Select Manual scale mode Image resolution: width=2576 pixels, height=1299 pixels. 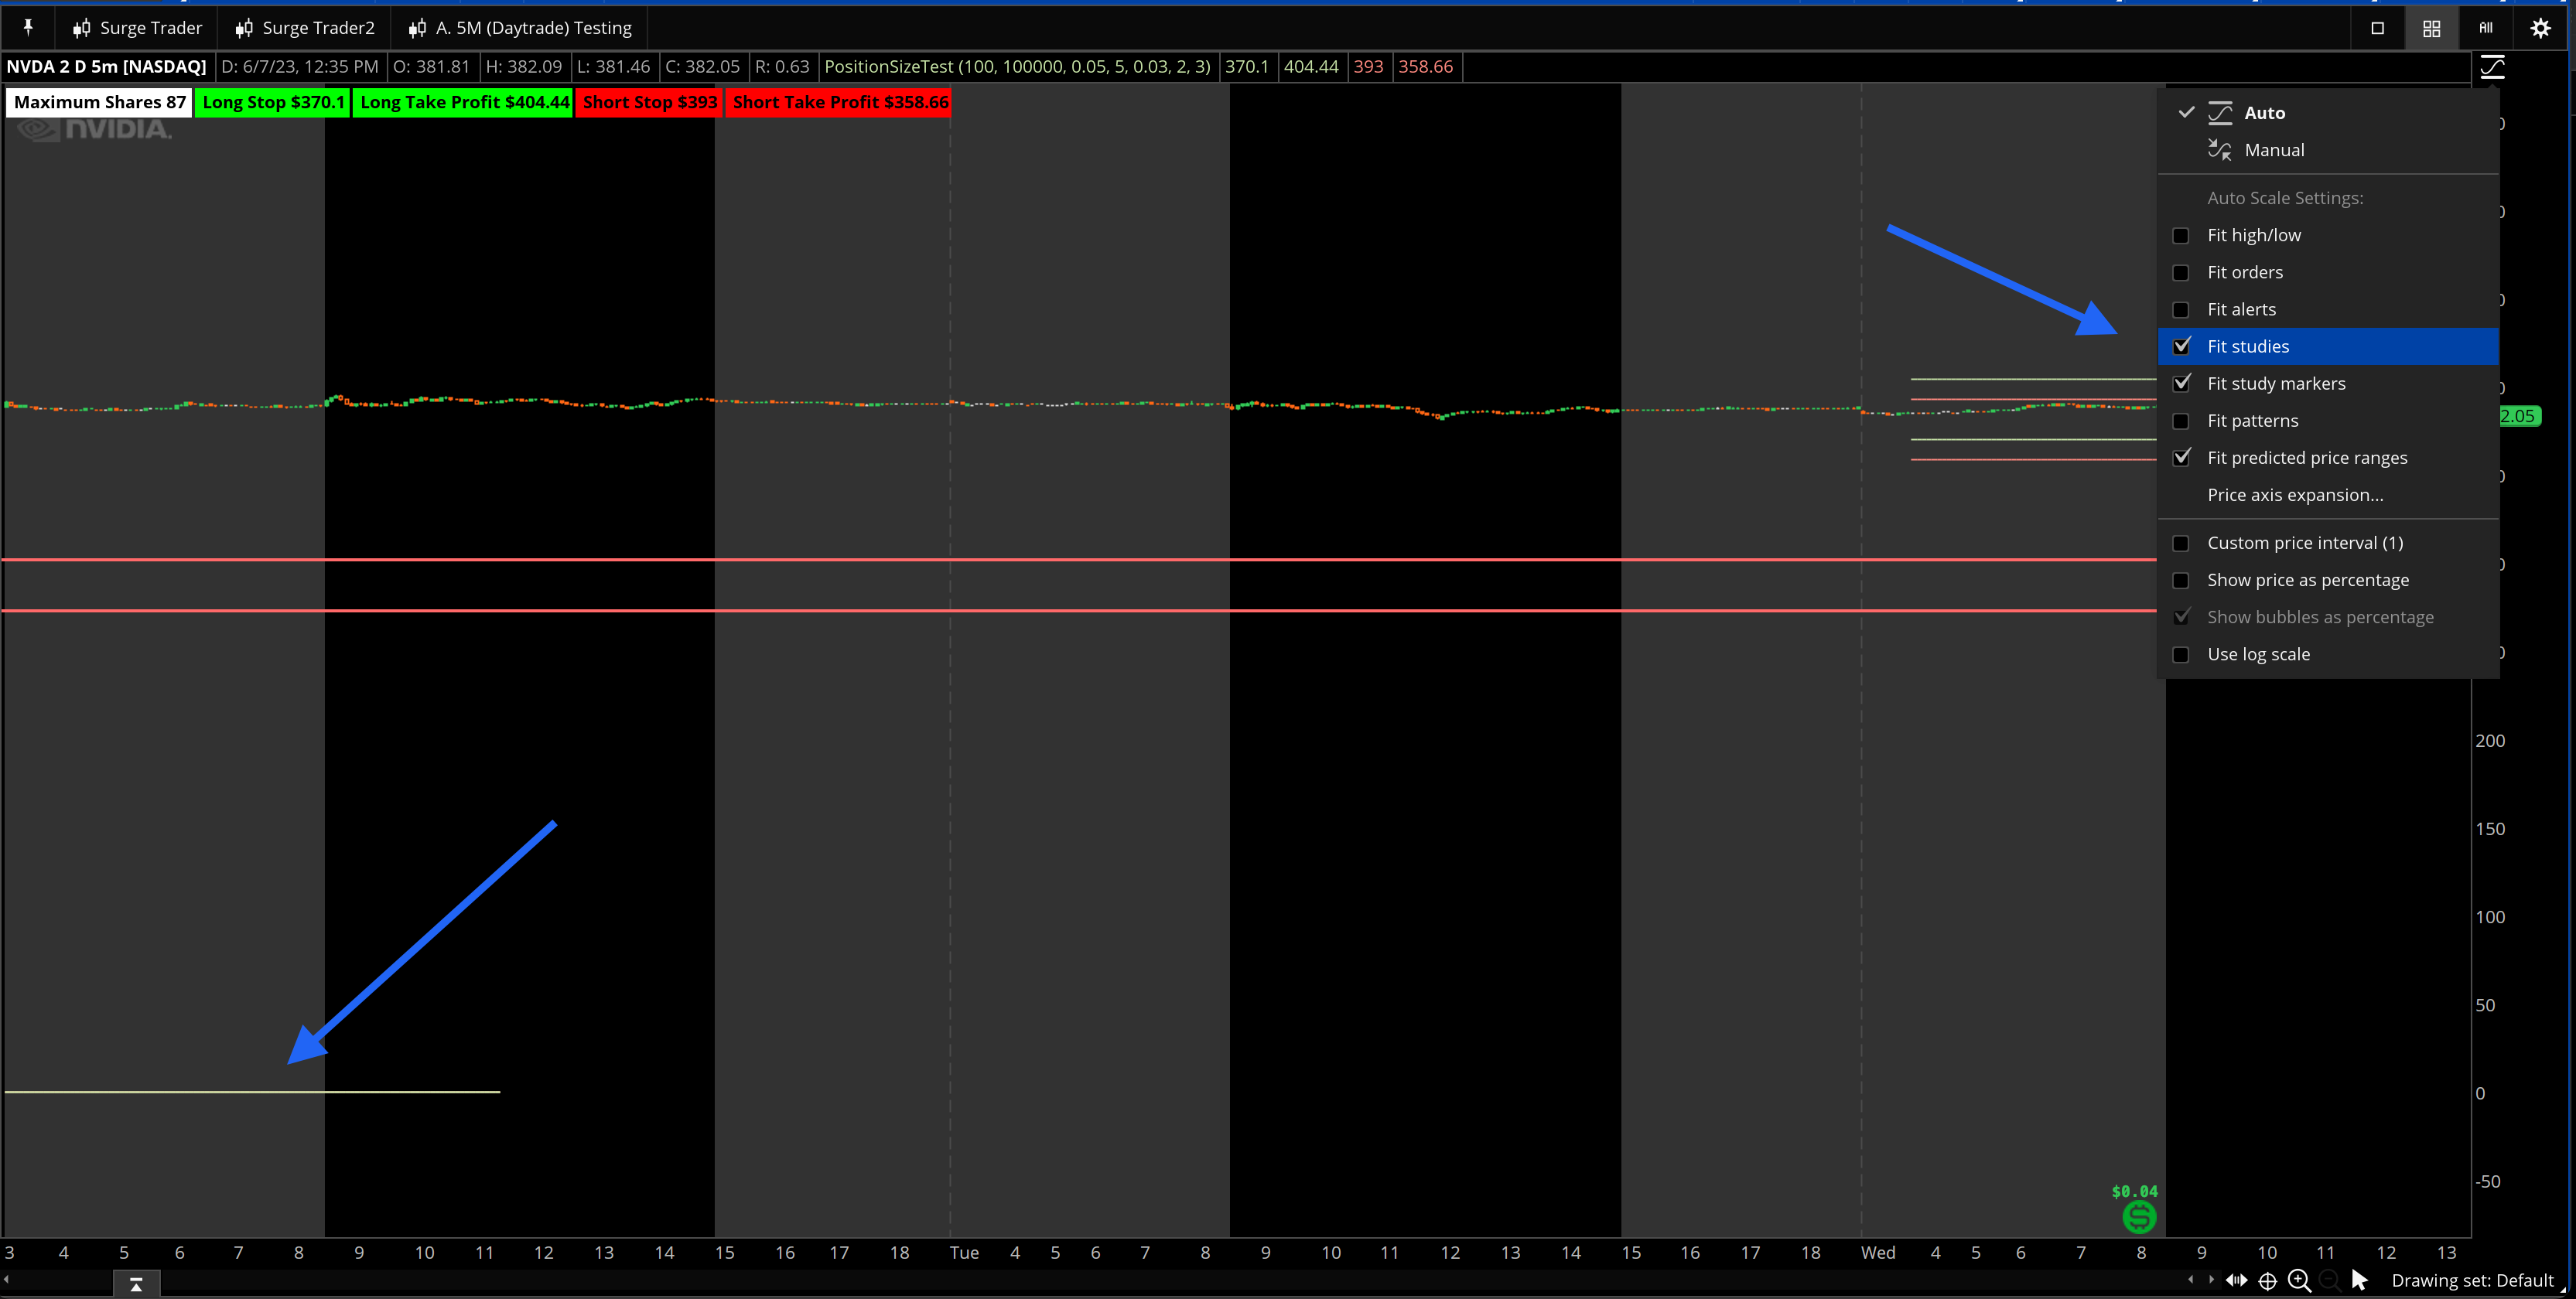[2328, 150]
